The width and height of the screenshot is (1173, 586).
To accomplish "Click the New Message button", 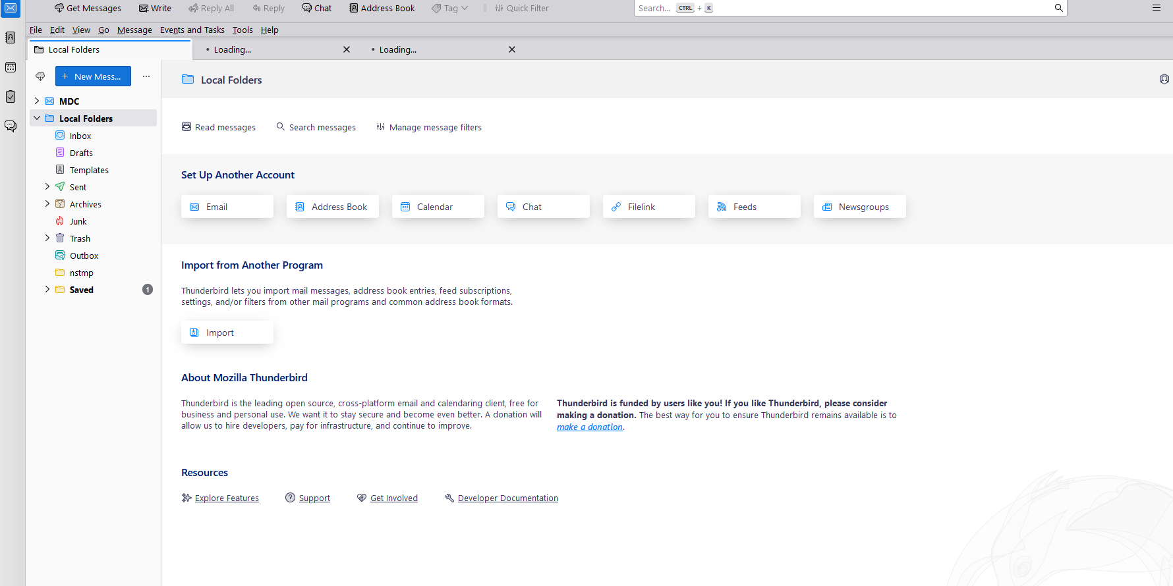I will [x=93, y=76].
